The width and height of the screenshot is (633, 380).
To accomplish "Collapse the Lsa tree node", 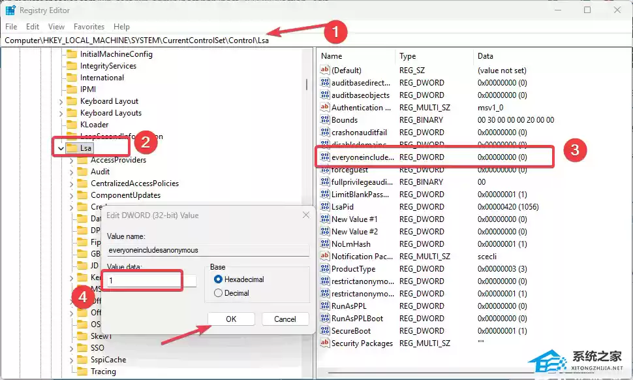I will [x=61, y=148].
